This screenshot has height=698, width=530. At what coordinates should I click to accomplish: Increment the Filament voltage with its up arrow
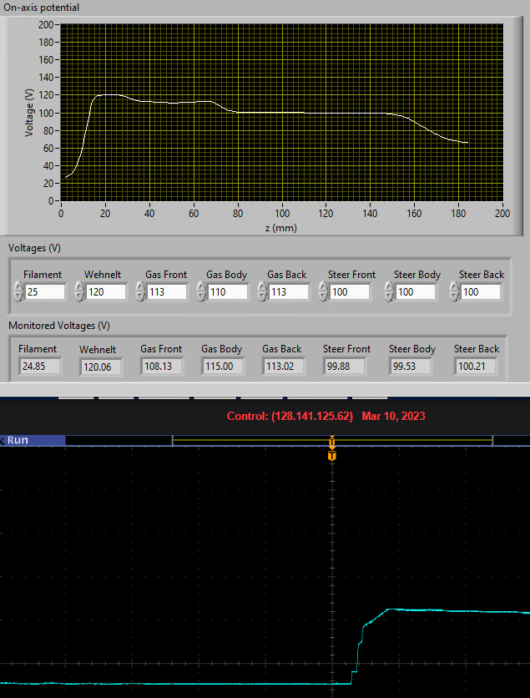(18, 287)
